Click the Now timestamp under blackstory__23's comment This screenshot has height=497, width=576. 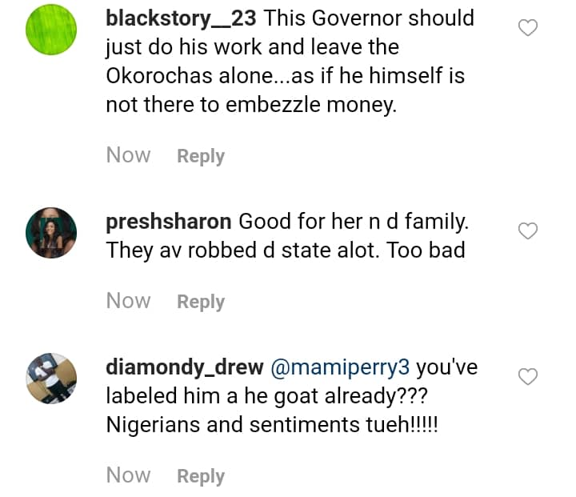tap(128, 155)
